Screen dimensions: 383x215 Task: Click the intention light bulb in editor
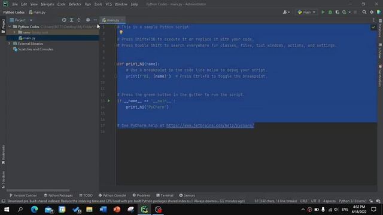coord(121,32)
